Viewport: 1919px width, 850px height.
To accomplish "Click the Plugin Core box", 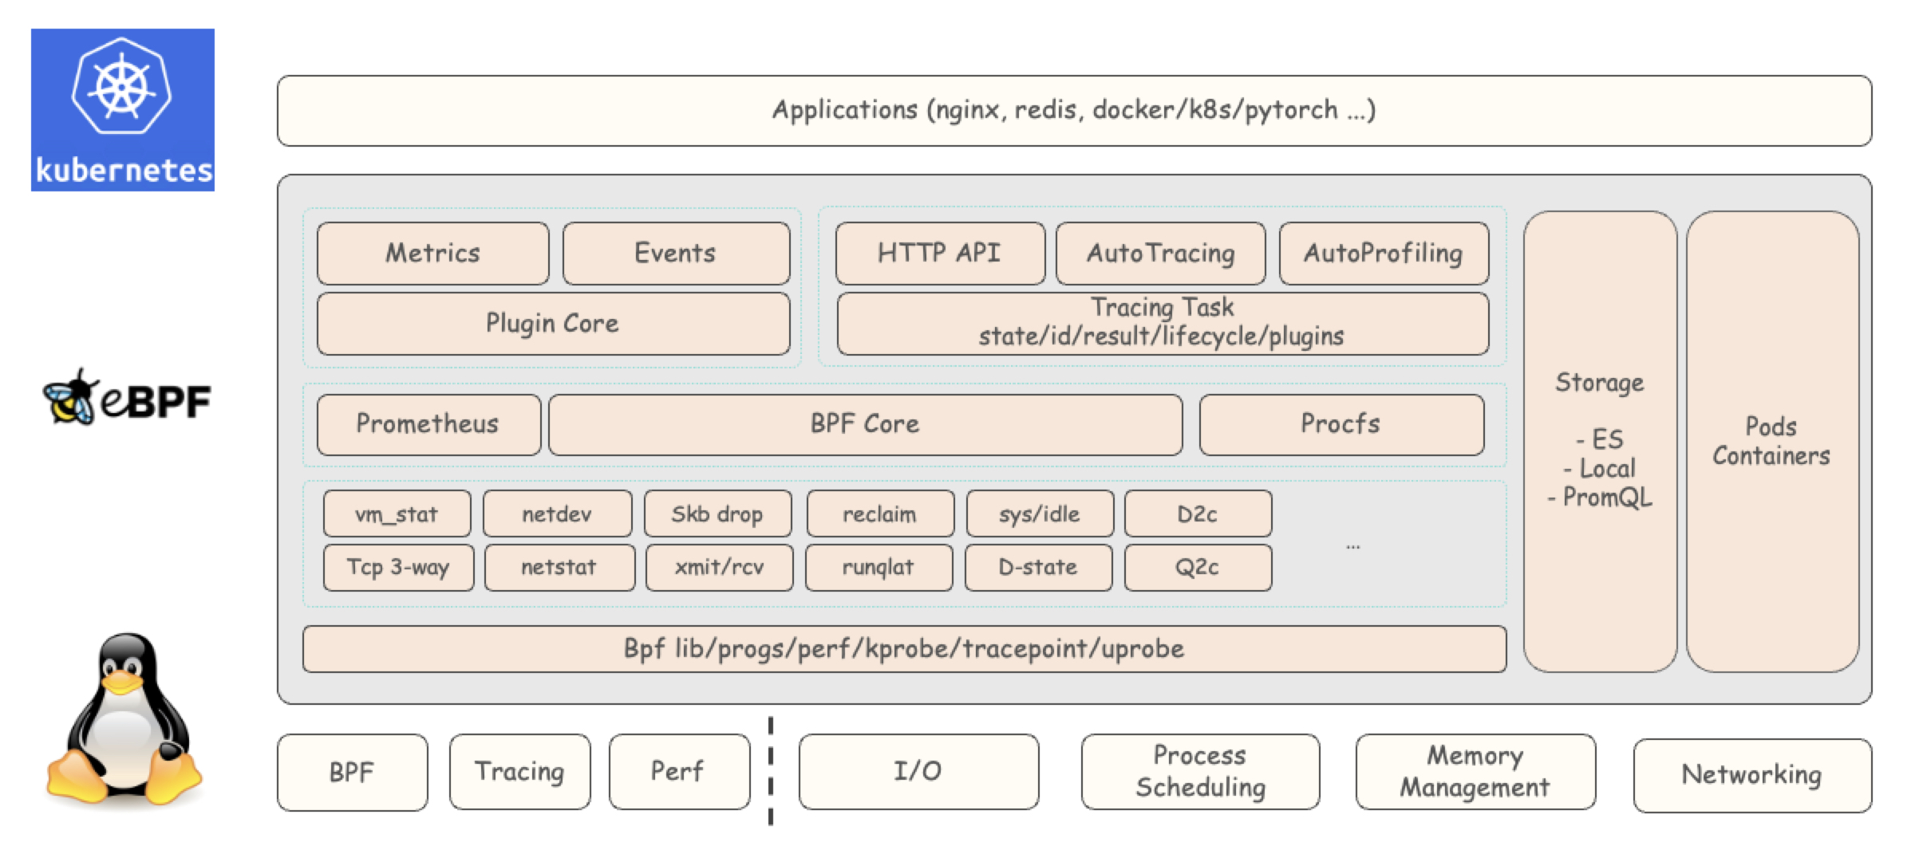I will tap(554, 324).
